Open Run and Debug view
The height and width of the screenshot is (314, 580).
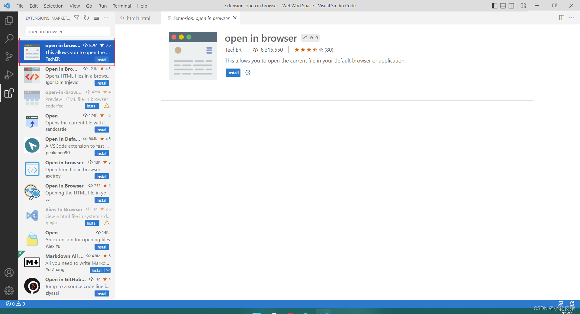[9, 75]
